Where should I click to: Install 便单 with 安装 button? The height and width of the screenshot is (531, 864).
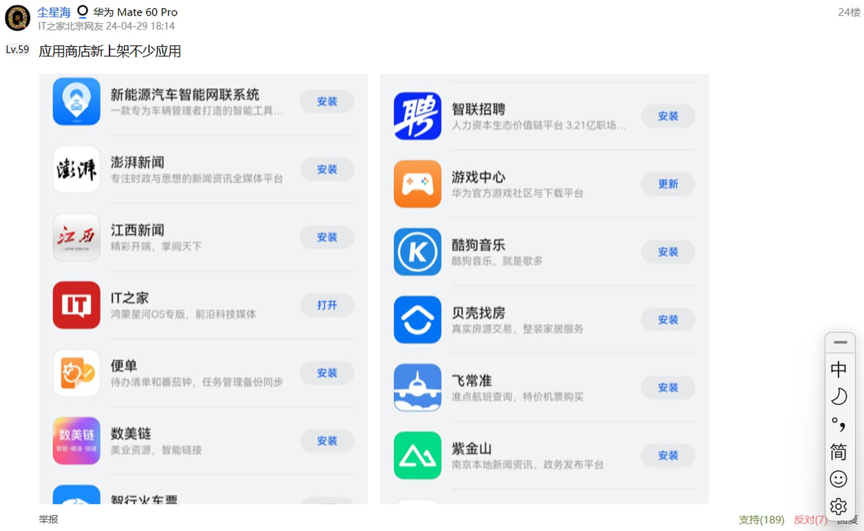point(327,373)
